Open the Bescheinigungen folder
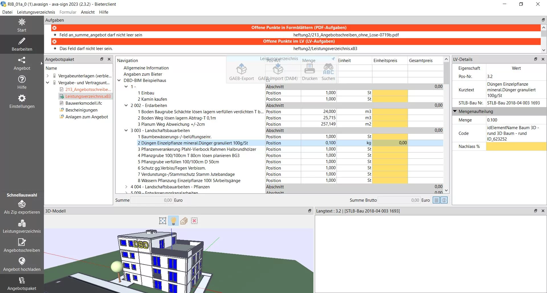 click(81, 110)
